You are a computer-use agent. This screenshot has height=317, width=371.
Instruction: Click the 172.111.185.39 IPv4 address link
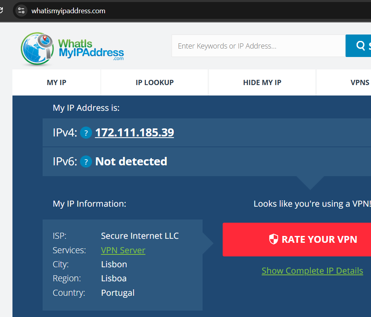(x=134, y=132)
